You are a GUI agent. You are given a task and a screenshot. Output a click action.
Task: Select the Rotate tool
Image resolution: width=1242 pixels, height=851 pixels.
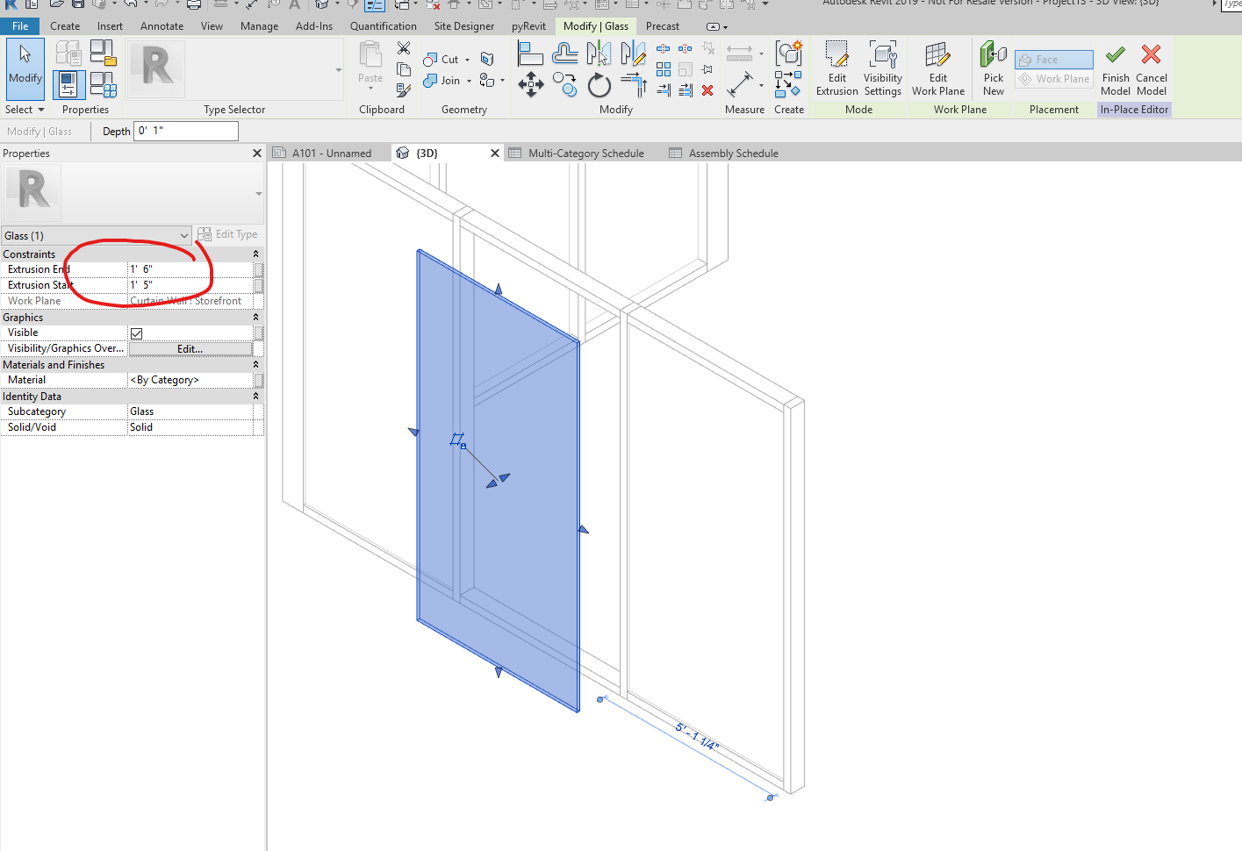[x=599, y=85]
